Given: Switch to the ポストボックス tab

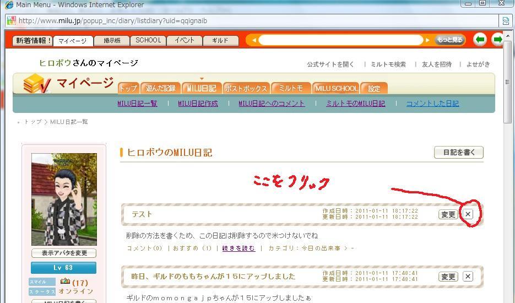Looking at the screenshot, I should tap(246, 88).
